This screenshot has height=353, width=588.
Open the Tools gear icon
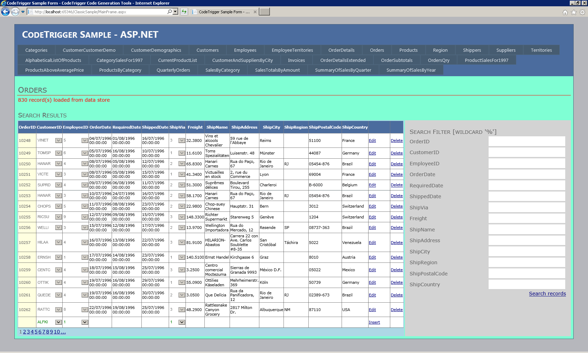click(x=582, y=12)
